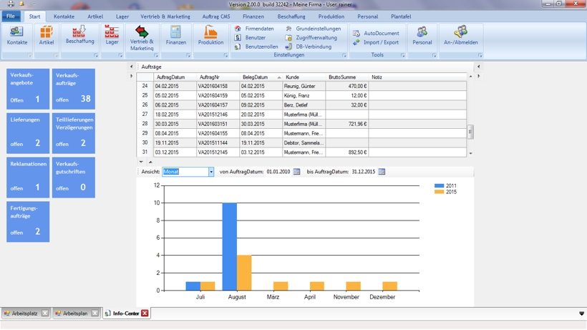The height and width of the screenshot is (330, 587).
Task: Open Import / Export tool
Action: tap(376, 42)
